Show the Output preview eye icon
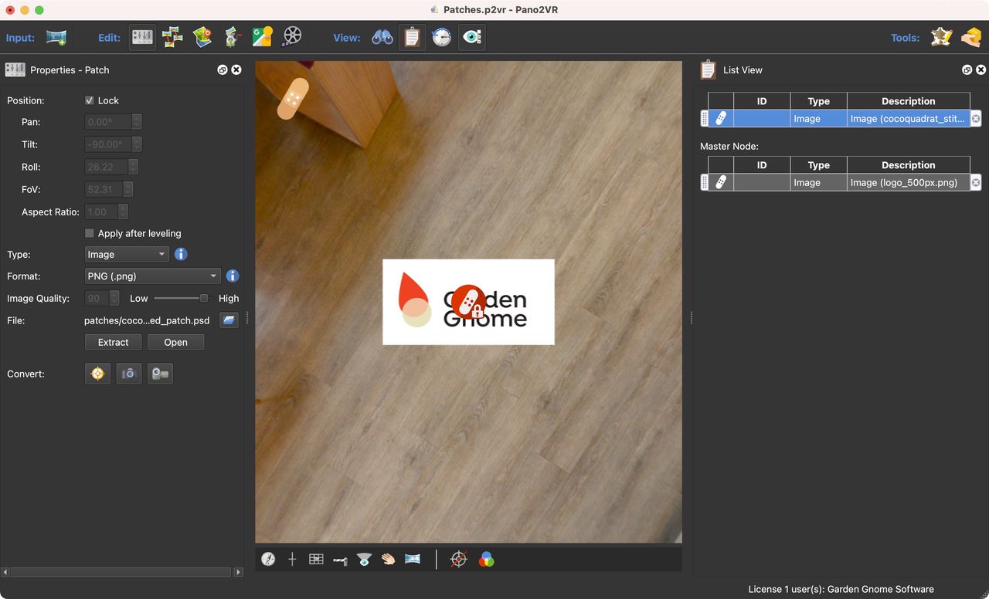This screenshot has width=989, height=599. point(472,36)
